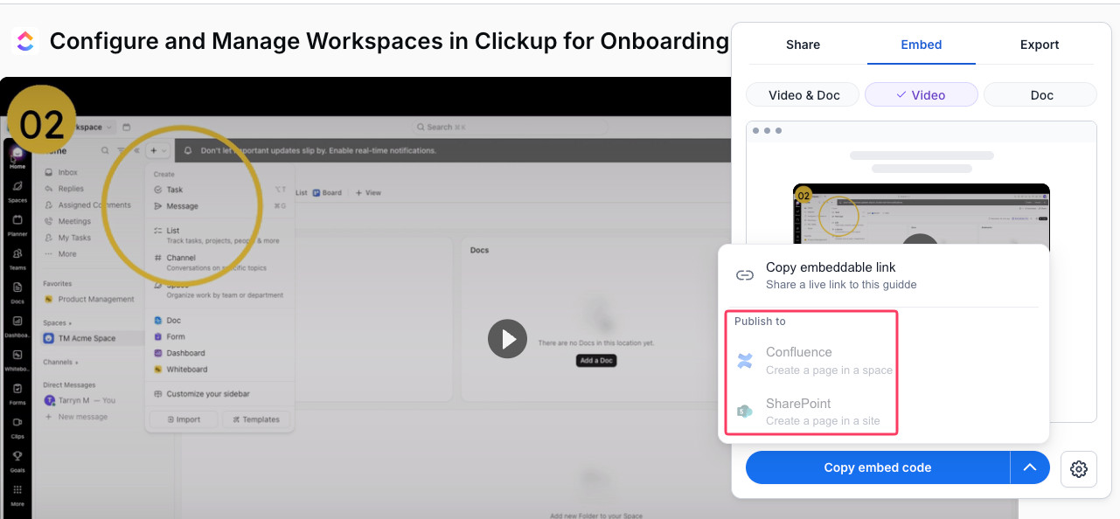Select Confluence under Publish to
This screenshot has height=519, width=1120.
click(812, 361)
